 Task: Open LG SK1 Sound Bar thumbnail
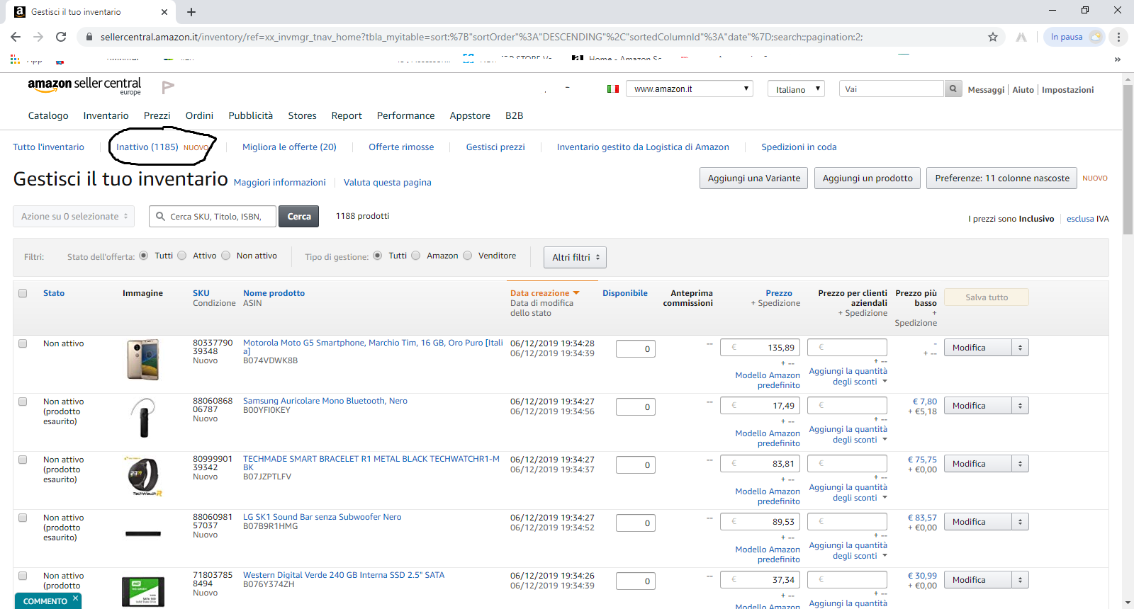[142, 534]
